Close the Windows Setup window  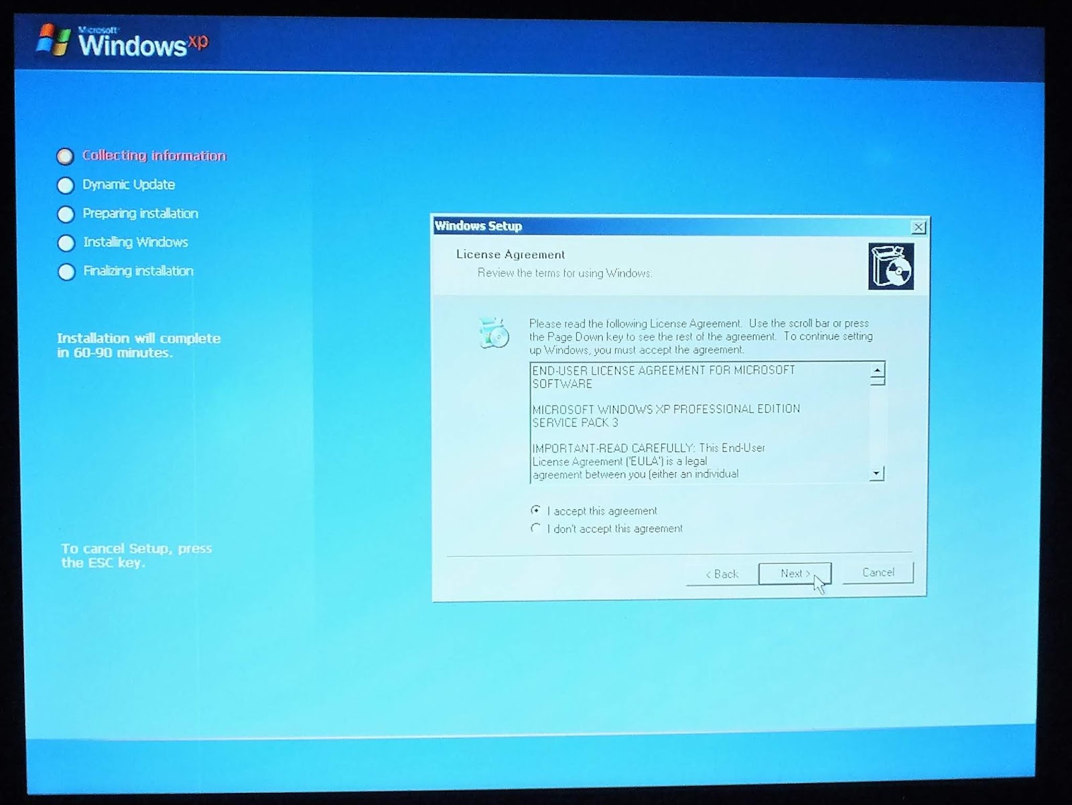click(919, 227)
